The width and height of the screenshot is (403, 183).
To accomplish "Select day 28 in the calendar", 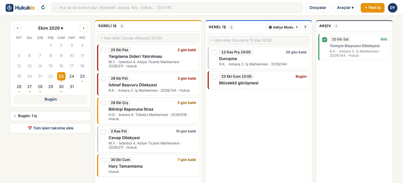I will 40,87.
